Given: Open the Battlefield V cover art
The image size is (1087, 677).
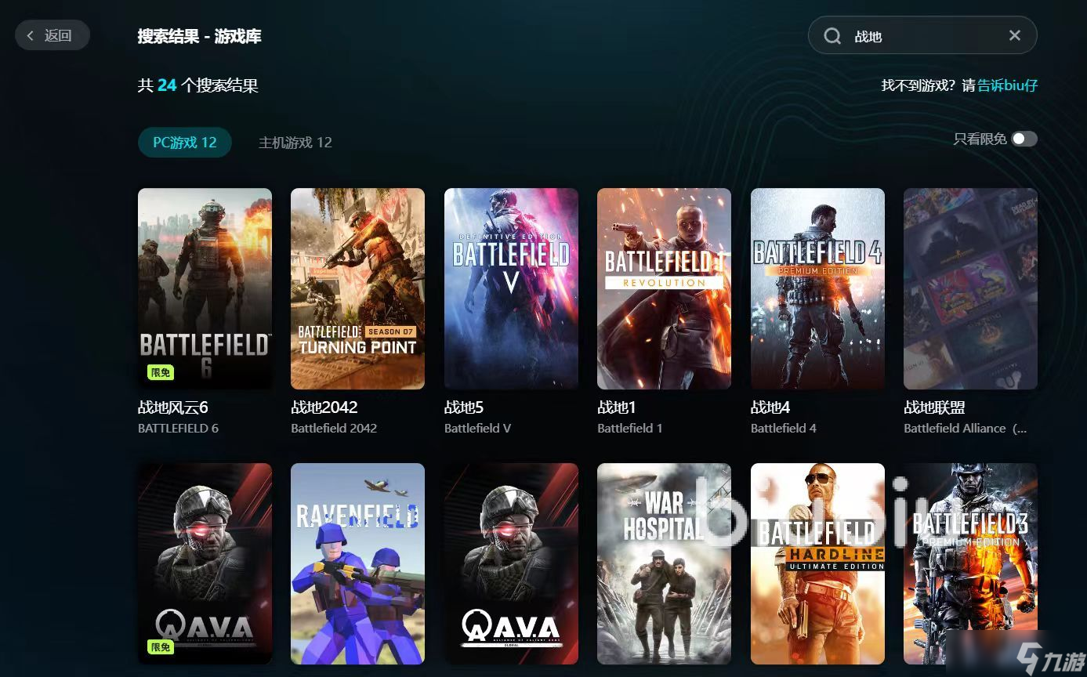Looking at the screenshot, I should click(x=511, y=288).
